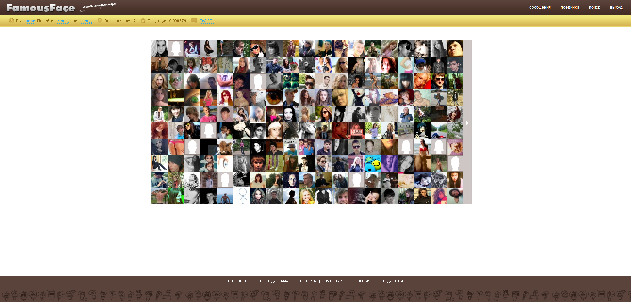Screen dimensions: 631x302
Task: Open the события footer link
Action: pyautogui.click(x=362, y=281)
